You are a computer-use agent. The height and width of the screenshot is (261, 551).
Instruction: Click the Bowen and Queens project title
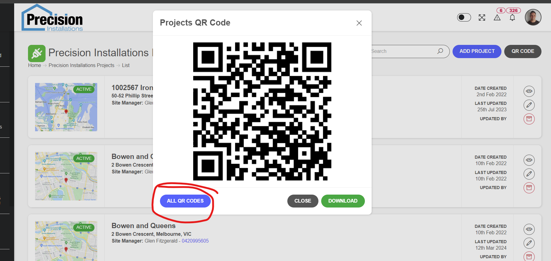click(x=143, y=226)
